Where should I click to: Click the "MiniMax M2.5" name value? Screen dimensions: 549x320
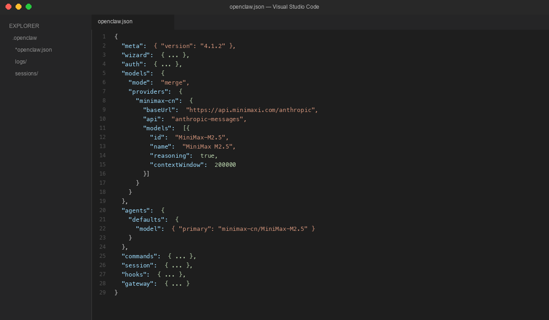[x=207, y=146]
